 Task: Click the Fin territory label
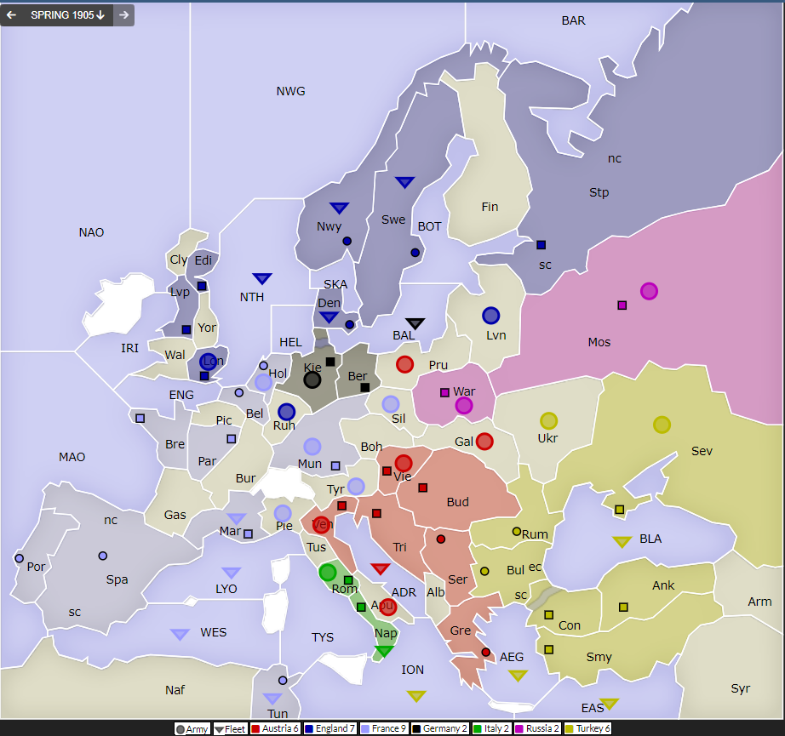click(x=490, y=207)
